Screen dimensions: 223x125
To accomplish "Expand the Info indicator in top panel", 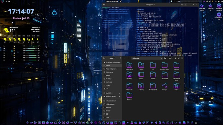I will [178, 1].
